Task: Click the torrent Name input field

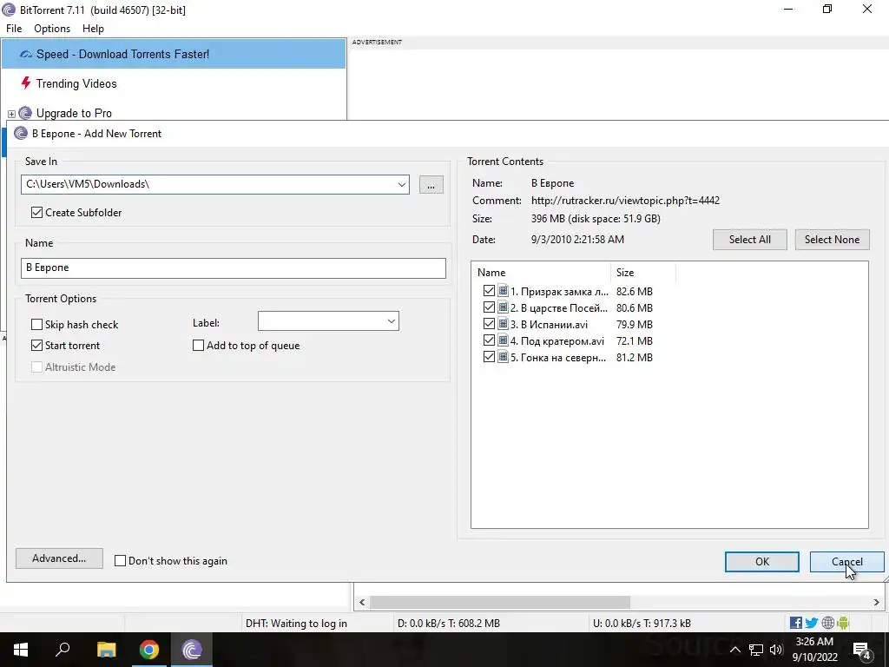Action: (x=234, y=267)
